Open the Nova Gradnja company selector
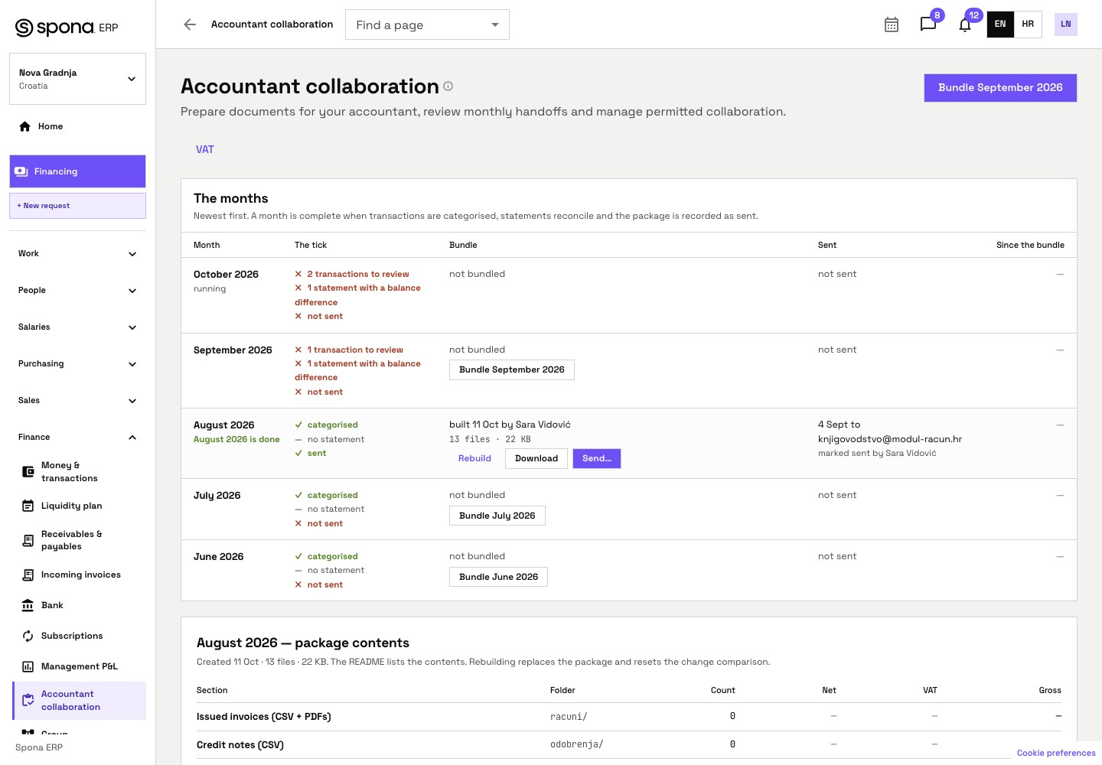This screenshot has width=1102, height=765. (x=77, y=79)
